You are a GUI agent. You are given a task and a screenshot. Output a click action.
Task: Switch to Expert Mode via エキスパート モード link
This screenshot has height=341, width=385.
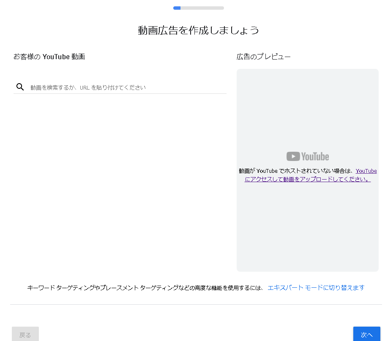click(x=316, y=287)
